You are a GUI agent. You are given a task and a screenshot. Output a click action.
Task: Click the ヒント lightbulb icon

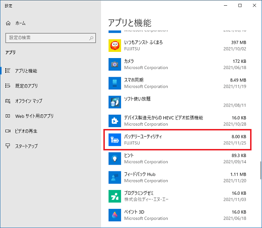click(x=115, y=159)
